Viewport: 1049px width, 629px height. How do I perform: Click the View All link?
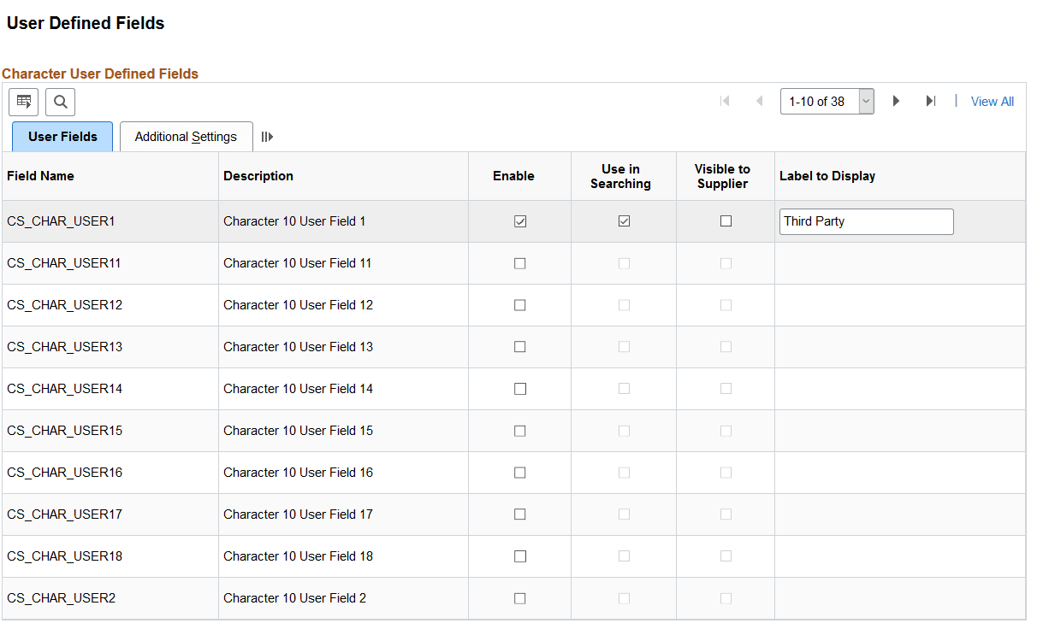click(x=992, y=101)
